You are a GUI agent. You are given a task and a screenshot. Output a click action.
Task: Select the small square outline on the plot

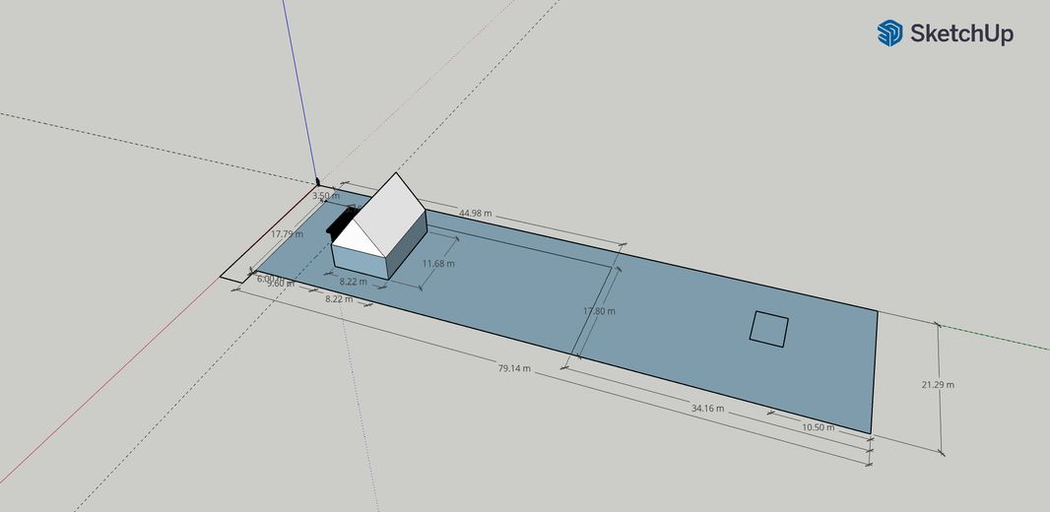(x=768, y=328)
